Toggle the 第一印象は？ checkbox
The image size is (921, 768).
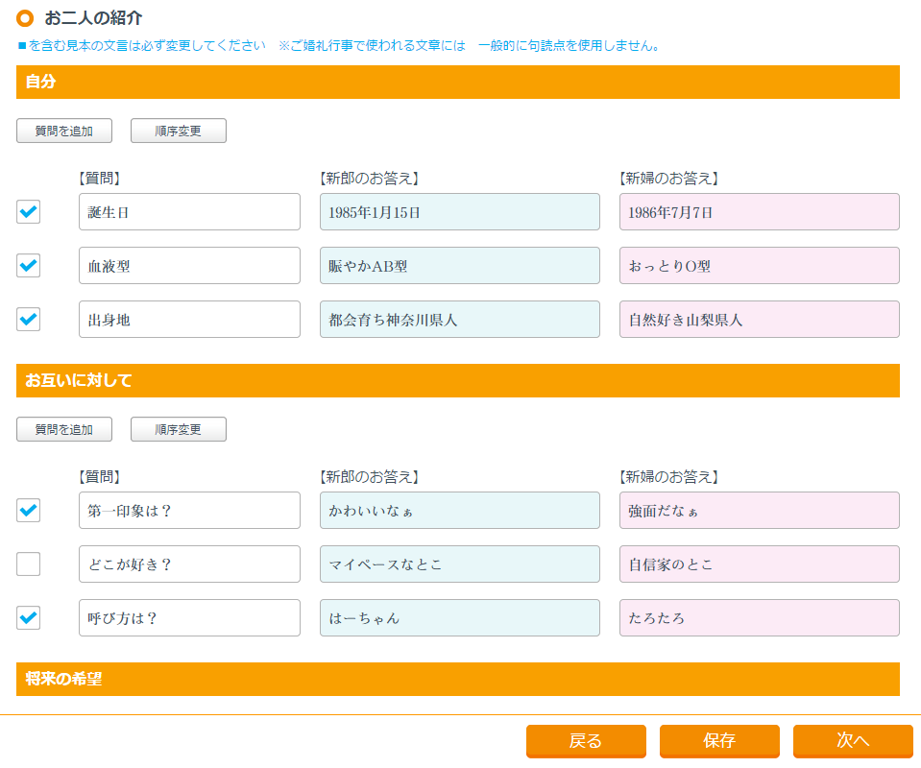29,511
